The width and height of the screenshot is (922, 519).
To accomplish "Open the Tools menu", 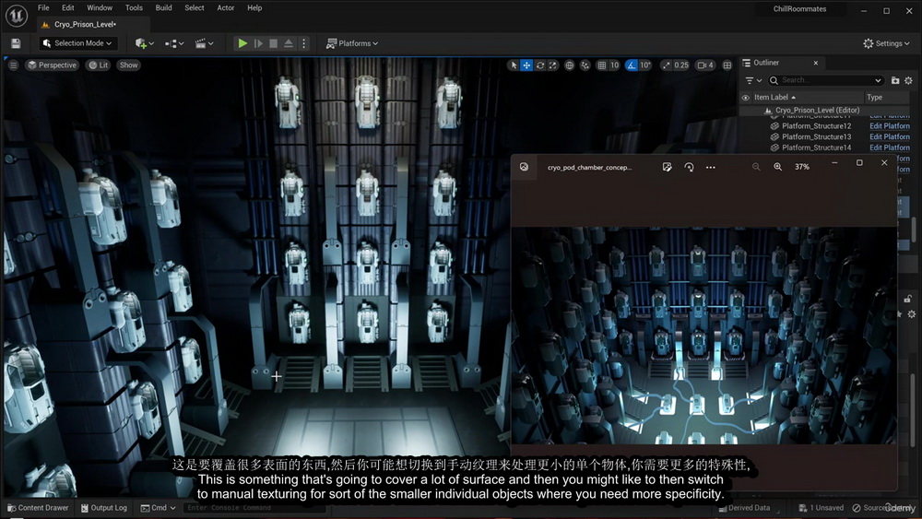I will pyautogui.click(x=134, y=7).
